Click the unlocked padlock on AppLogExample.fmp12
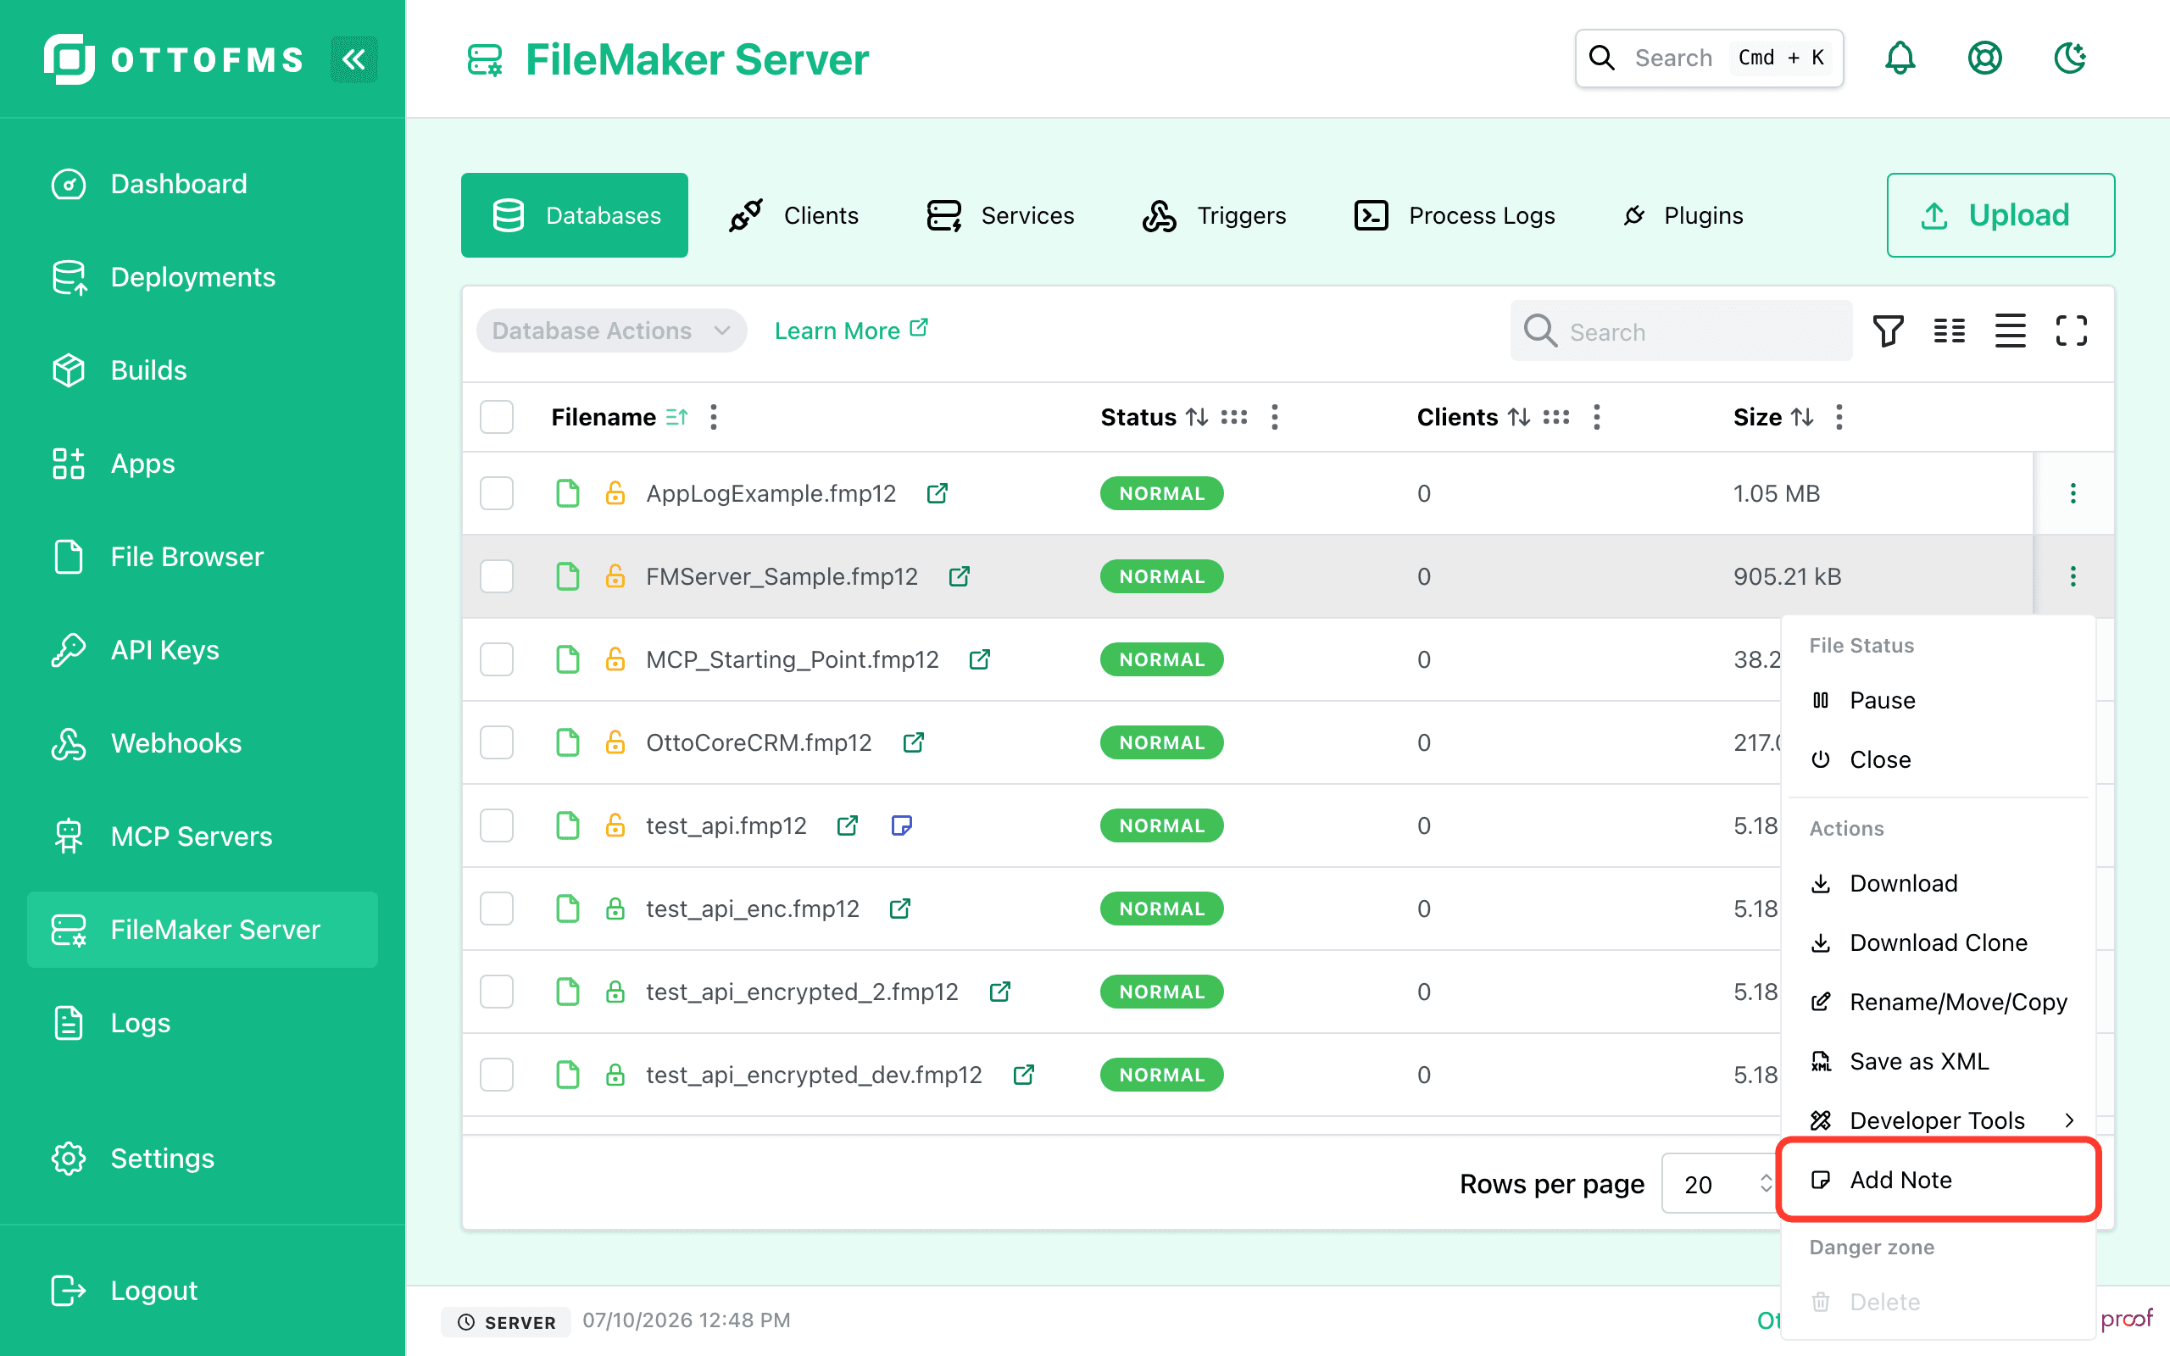 coord(615,493)
